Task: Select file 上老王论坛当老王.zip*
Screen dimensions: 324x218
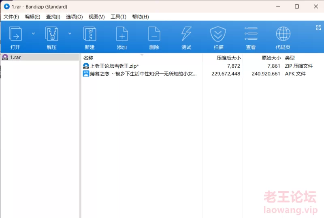Action: 115,66
